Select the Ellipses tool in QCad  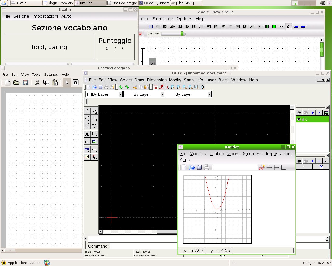(x=87, y=126)
